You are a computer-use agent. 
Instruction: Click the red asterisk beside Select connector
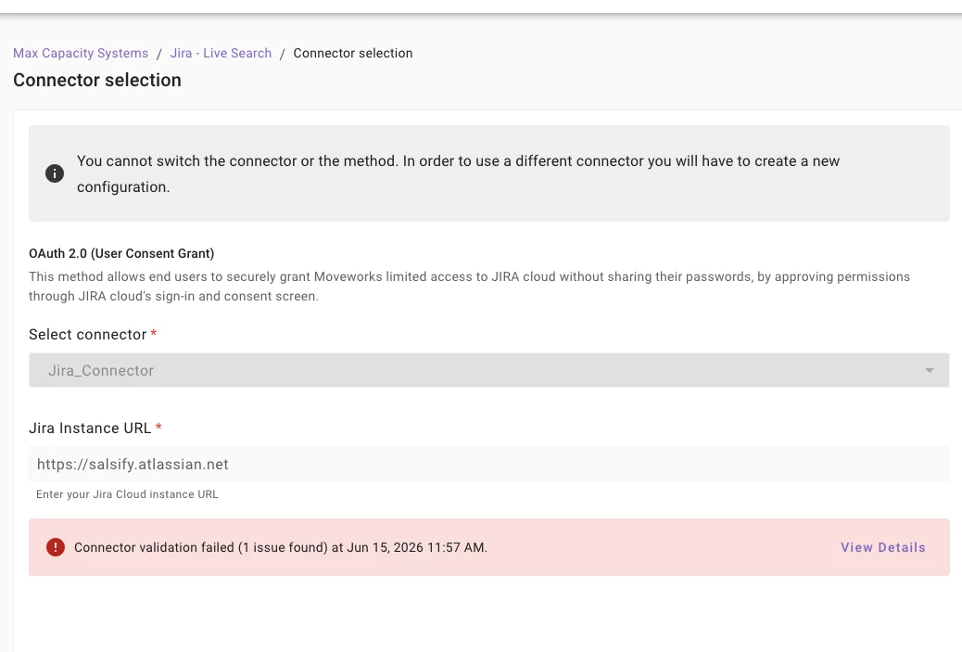coord(154,333)
